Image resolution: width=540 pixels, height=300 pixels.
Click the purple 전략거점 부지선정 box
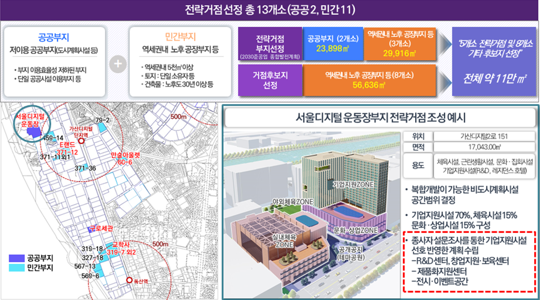pyautogui.click(x=270, y=44)
